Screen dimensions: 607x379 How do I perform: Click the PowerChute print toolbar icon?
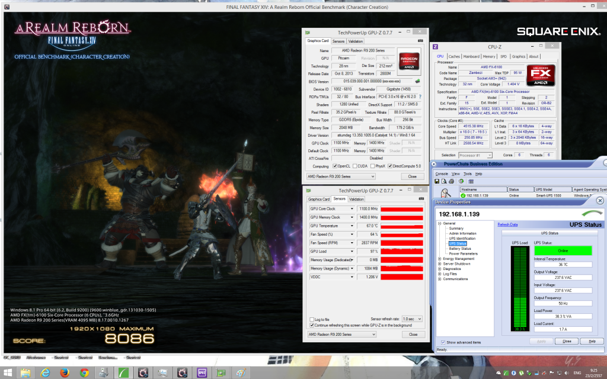pos(451,181)
